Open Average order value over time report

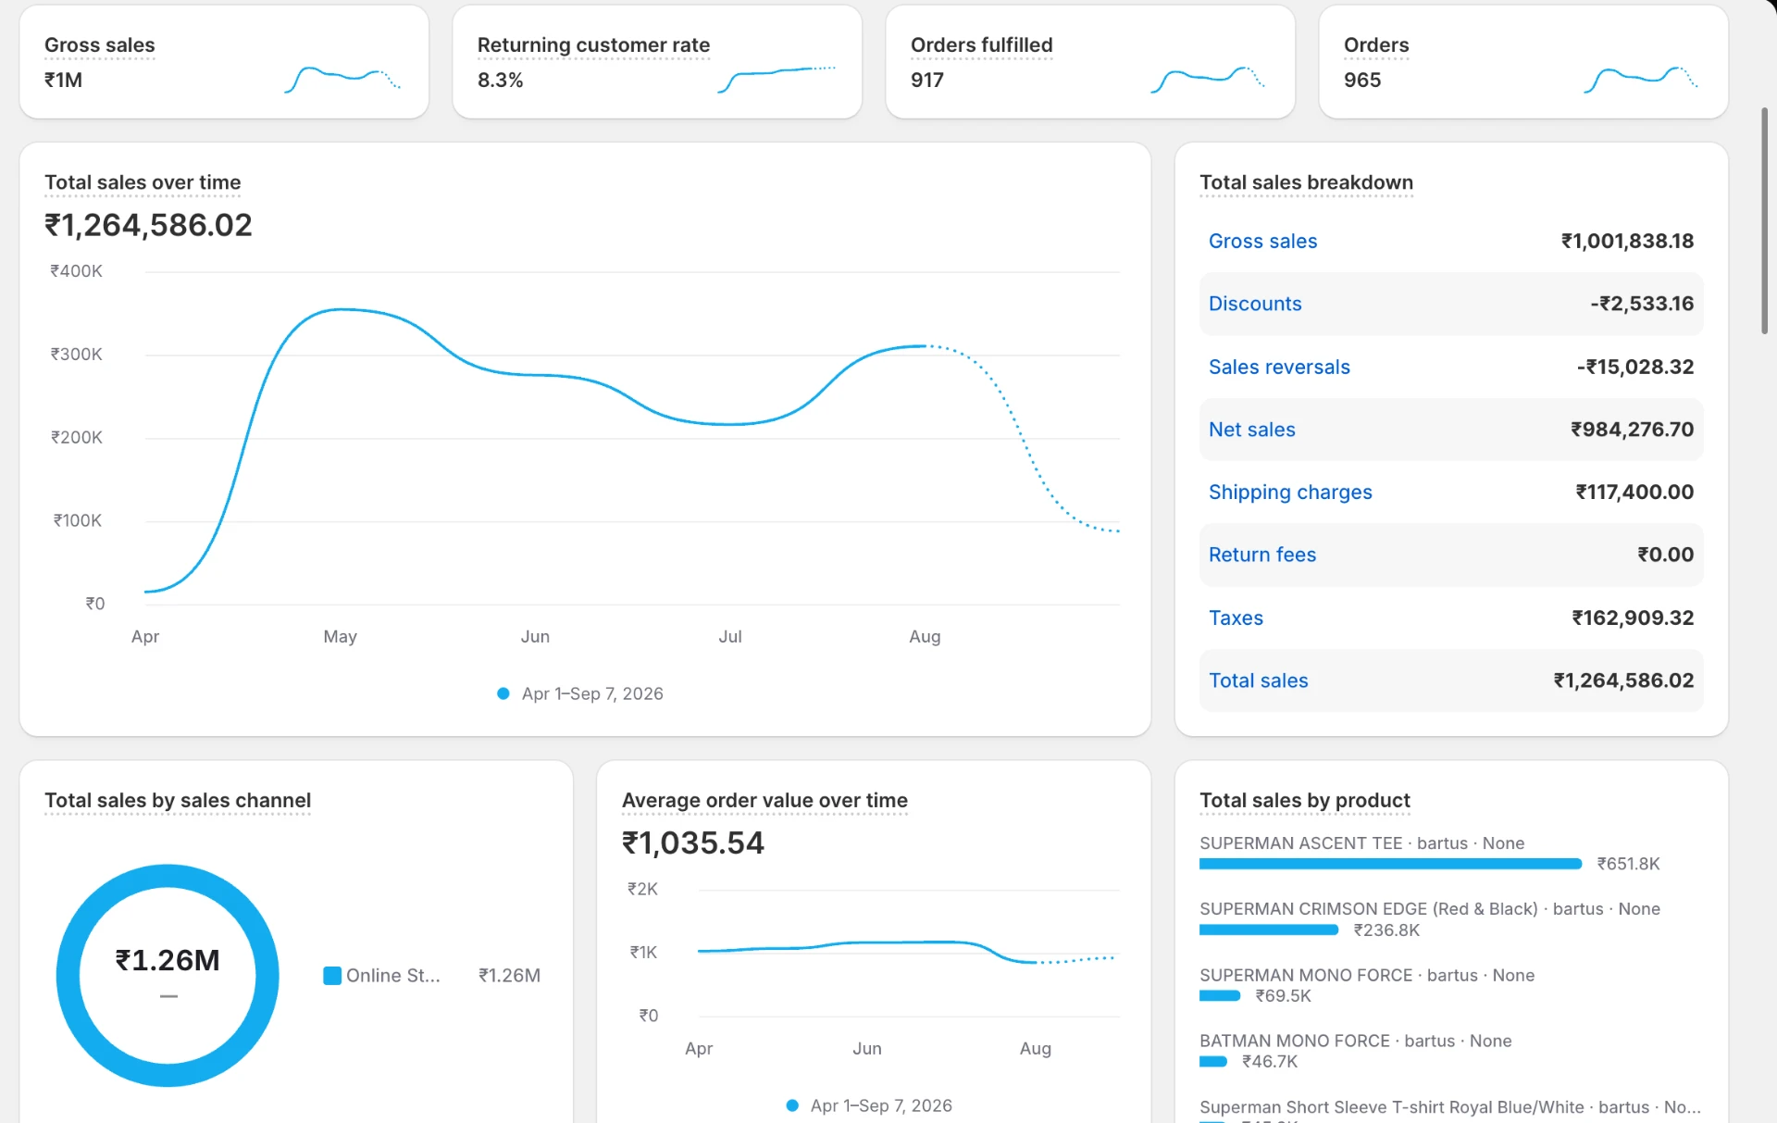pos(764,800)
